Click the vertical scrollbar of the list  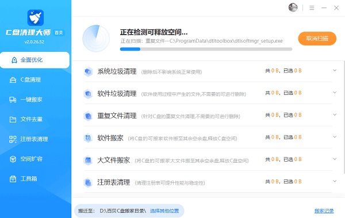point(344,117)
